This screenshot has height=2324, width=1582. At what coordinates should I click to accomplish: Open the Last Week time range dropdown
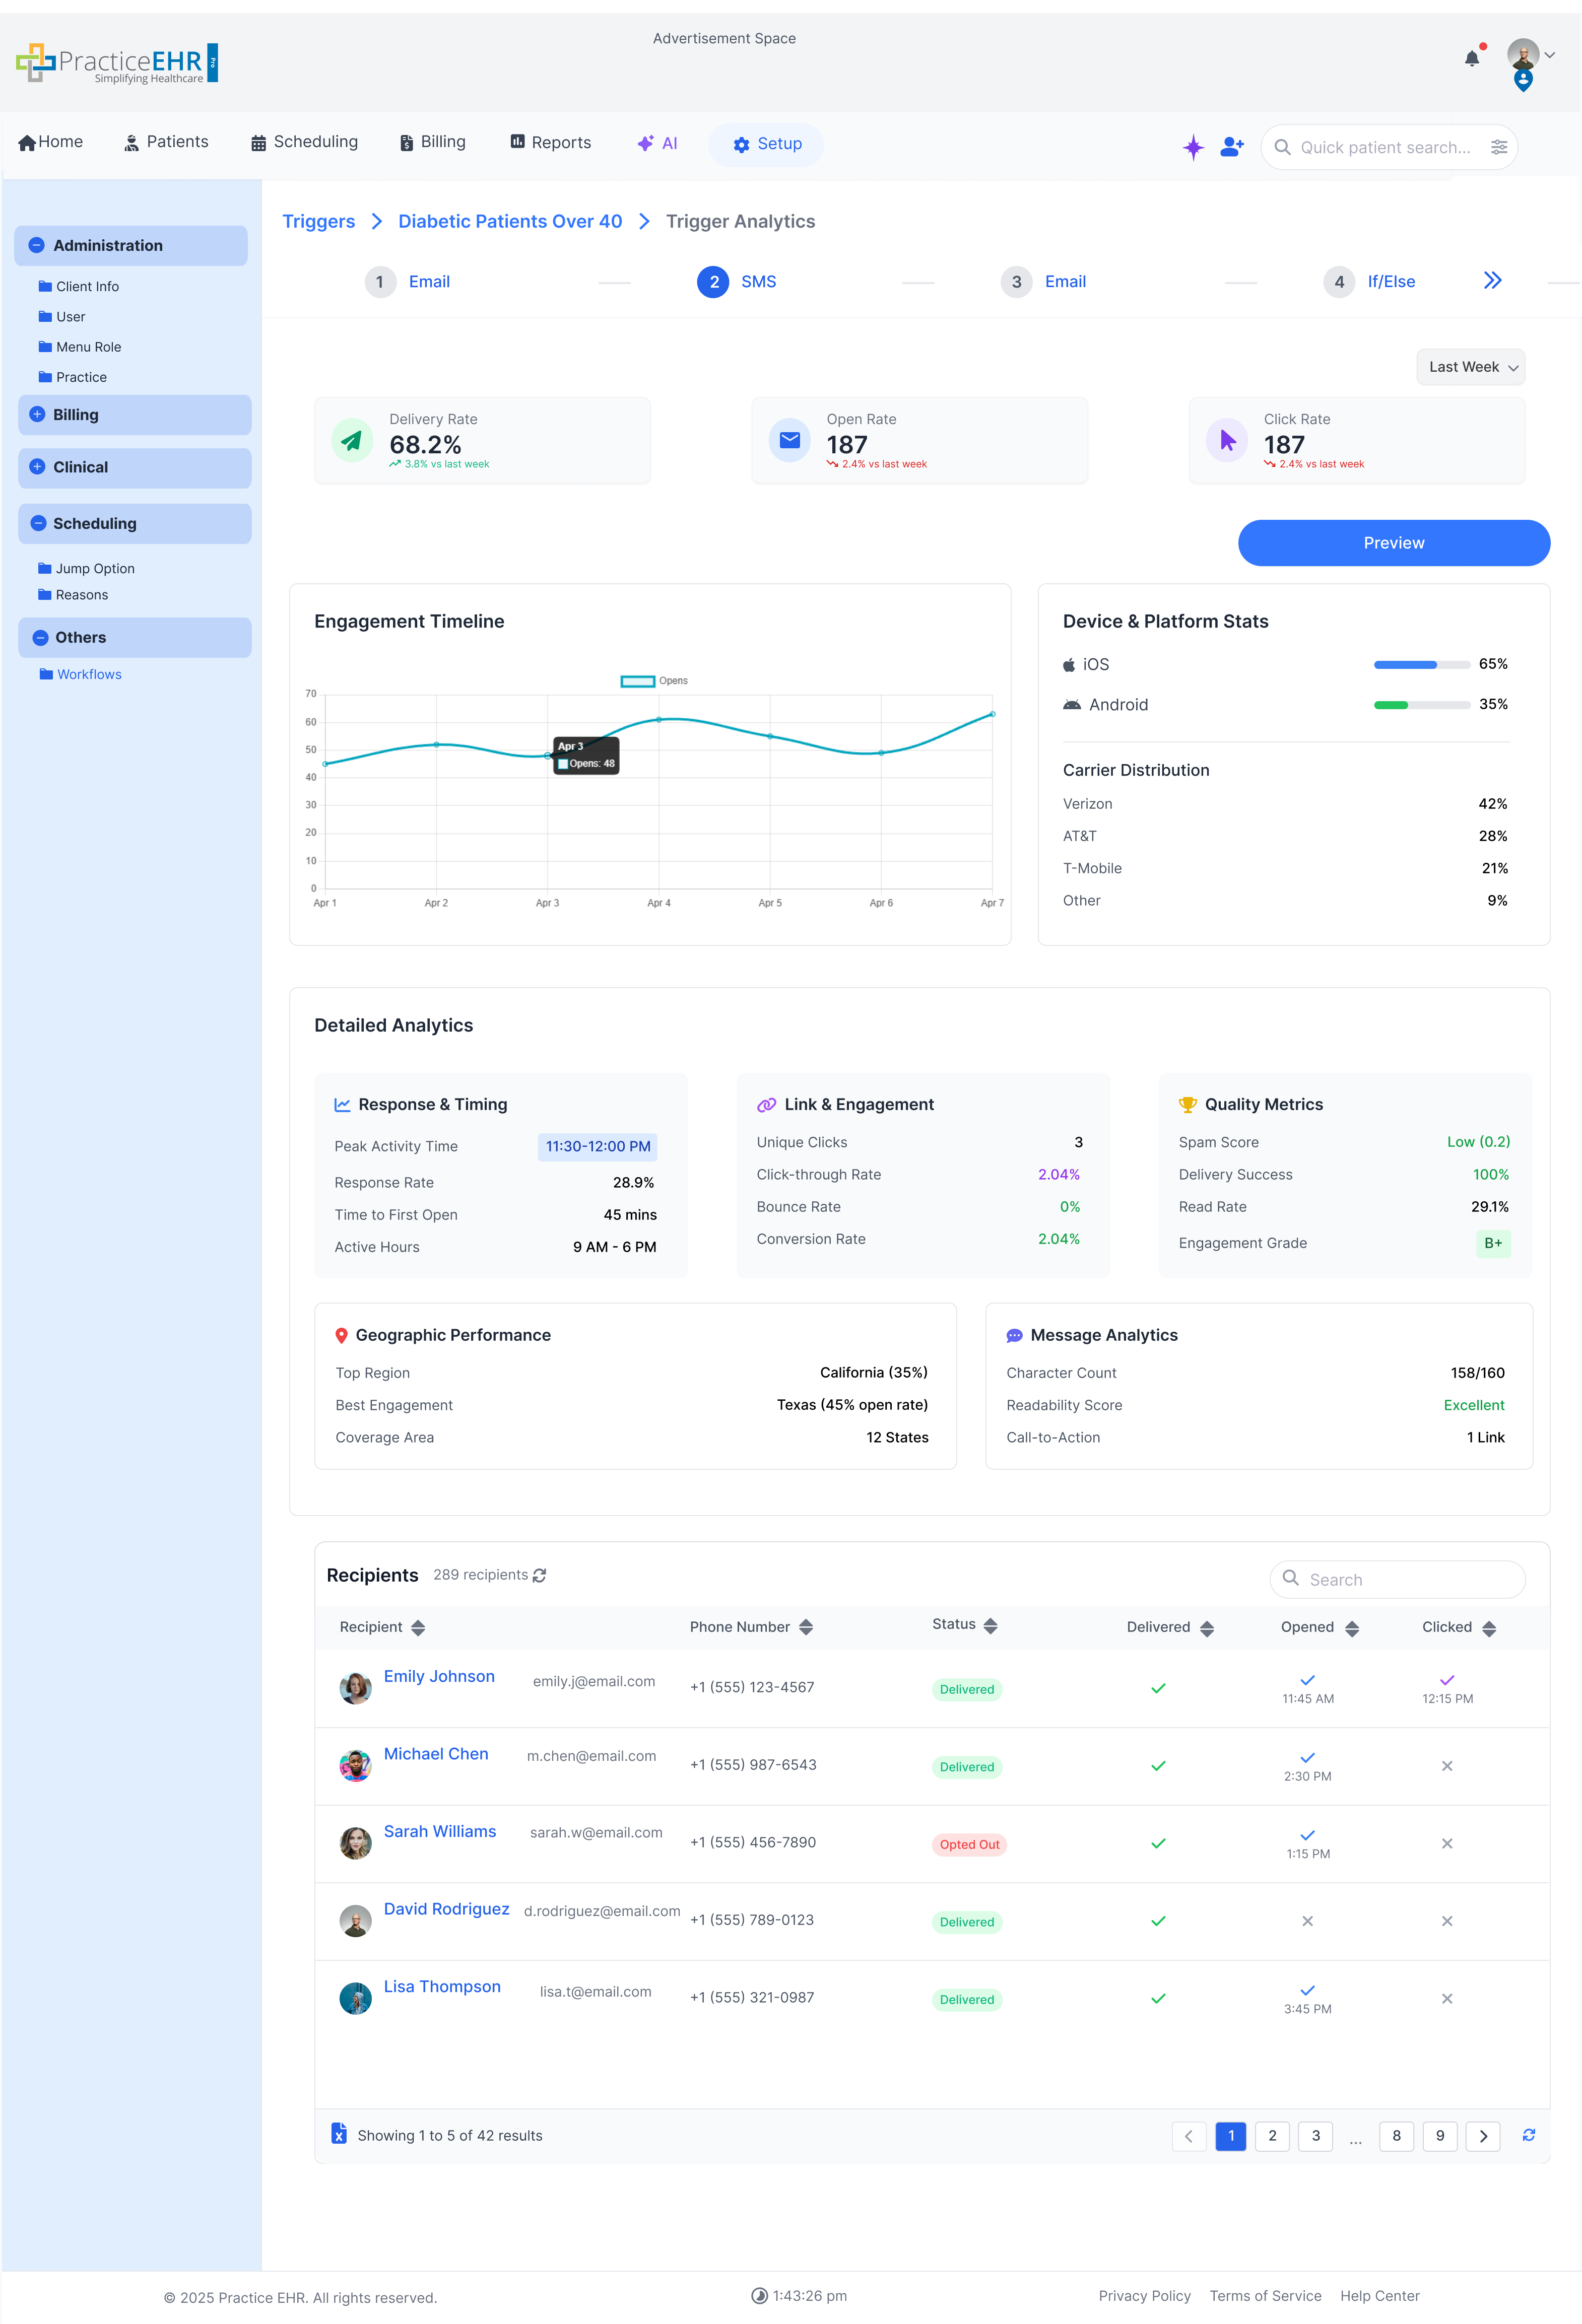(x=1470, y=367)
